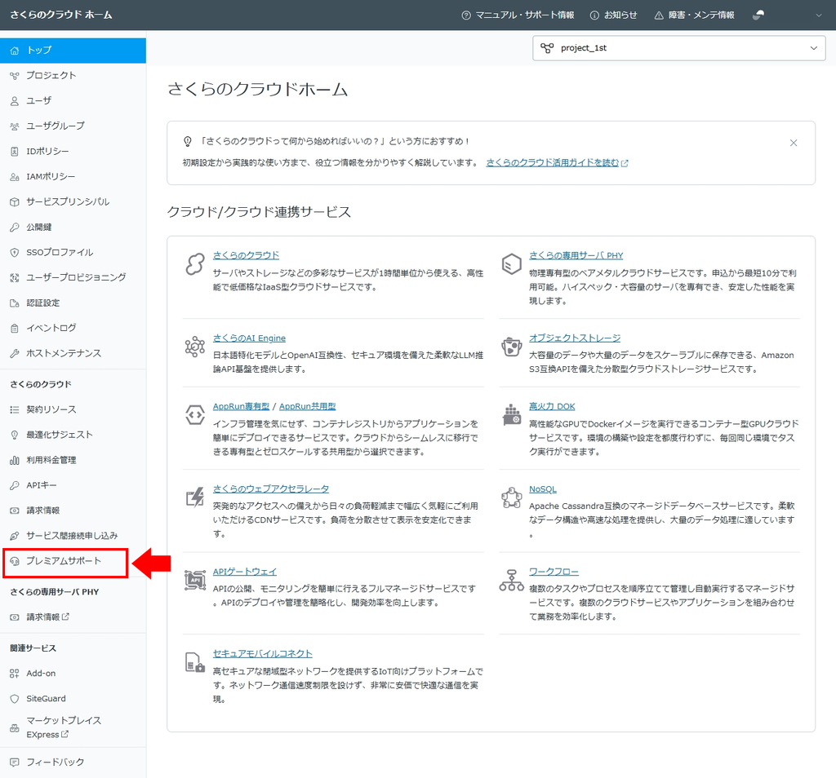The width and height of the screenshot is (836, 778).
Task: Open マニュアル・サポート情報 in the header
Action: [x=518, y=15]
